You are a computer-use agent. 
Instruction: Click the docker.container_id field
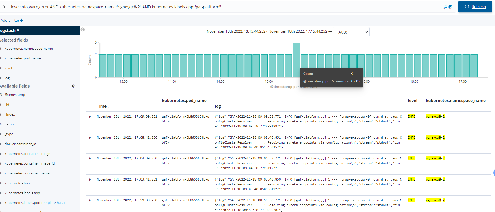click(x=20, y=144)
